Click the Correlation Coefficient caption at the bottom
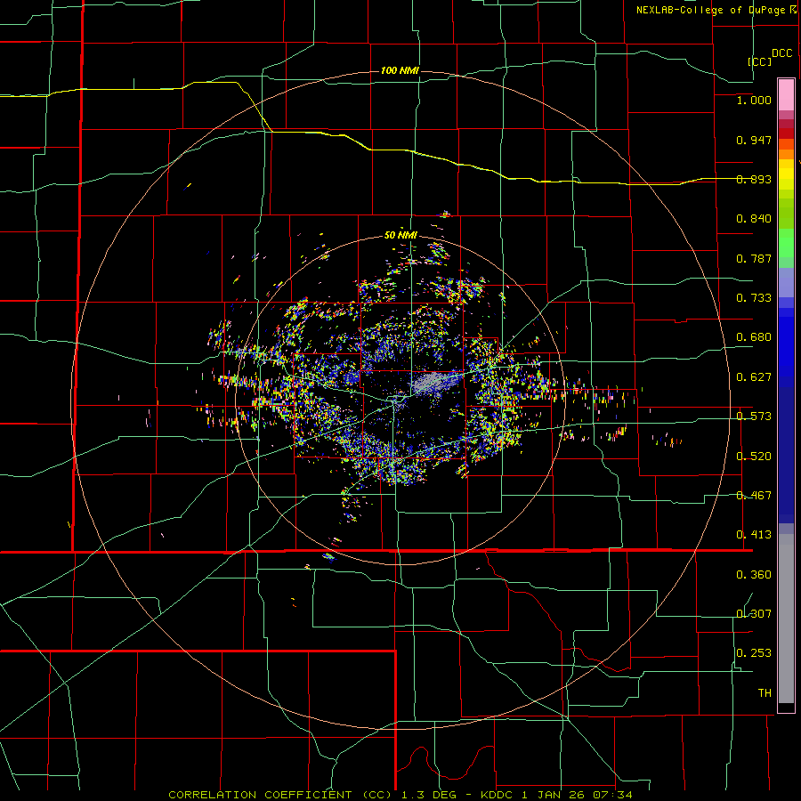This screenshot has width=801, height=801. 400,795
